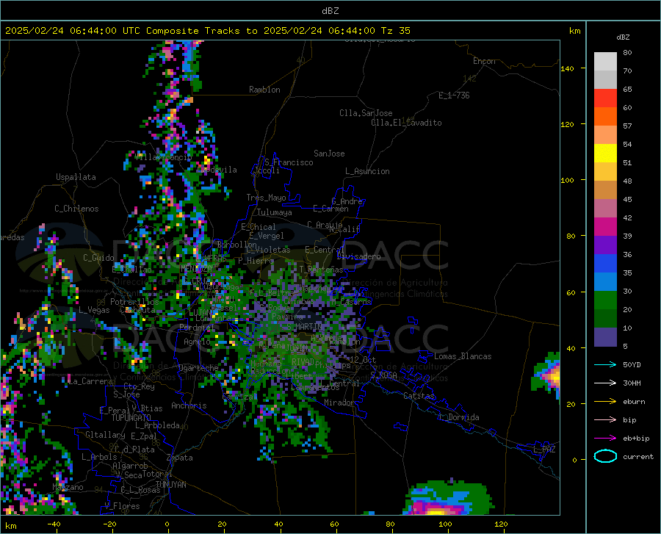Click the L_Vegas map label
Viewport: 661px width, 534px height.
[x=94, y=310]
